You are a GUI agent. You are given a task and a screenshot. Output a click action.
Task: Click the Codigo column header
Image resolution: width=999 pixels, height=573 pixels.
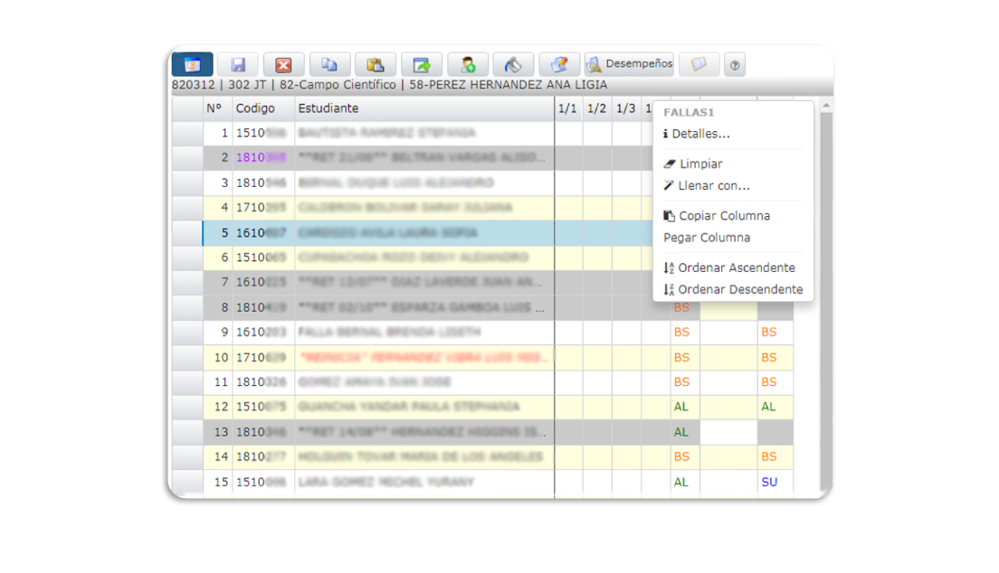pos(263,108)
